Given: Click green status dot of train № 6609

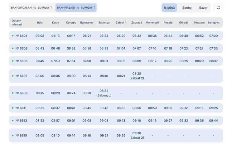Looking at the screenshot, I should [x=12, y=93].
